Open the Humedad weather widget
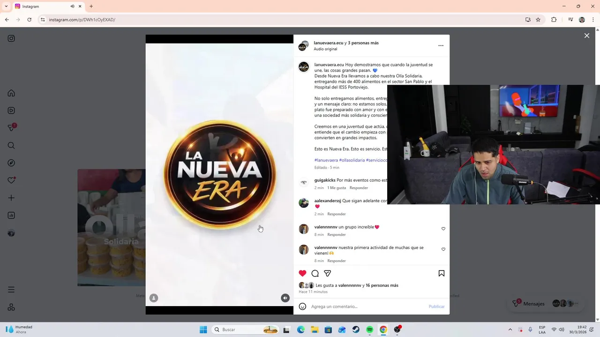 pos(19,330)
